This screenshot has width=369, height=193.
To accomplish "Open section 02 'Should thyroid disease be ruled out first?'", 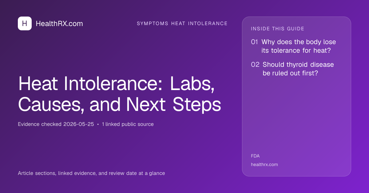I will [x=292, y=69].
